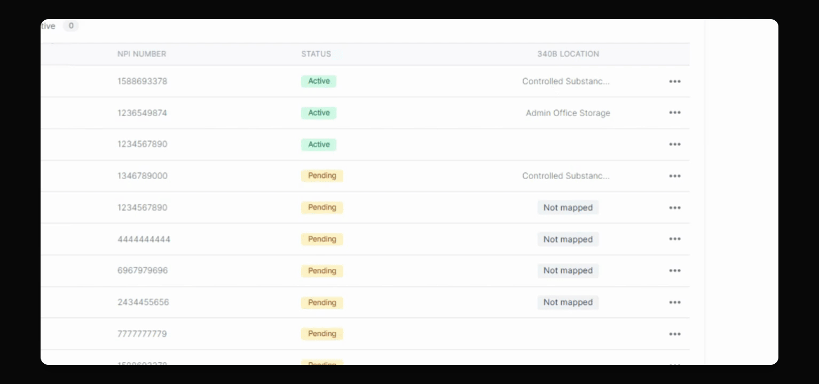The image size is (819, 384).
Task: Select NPI number 4444444444
Action: [144, 239]
